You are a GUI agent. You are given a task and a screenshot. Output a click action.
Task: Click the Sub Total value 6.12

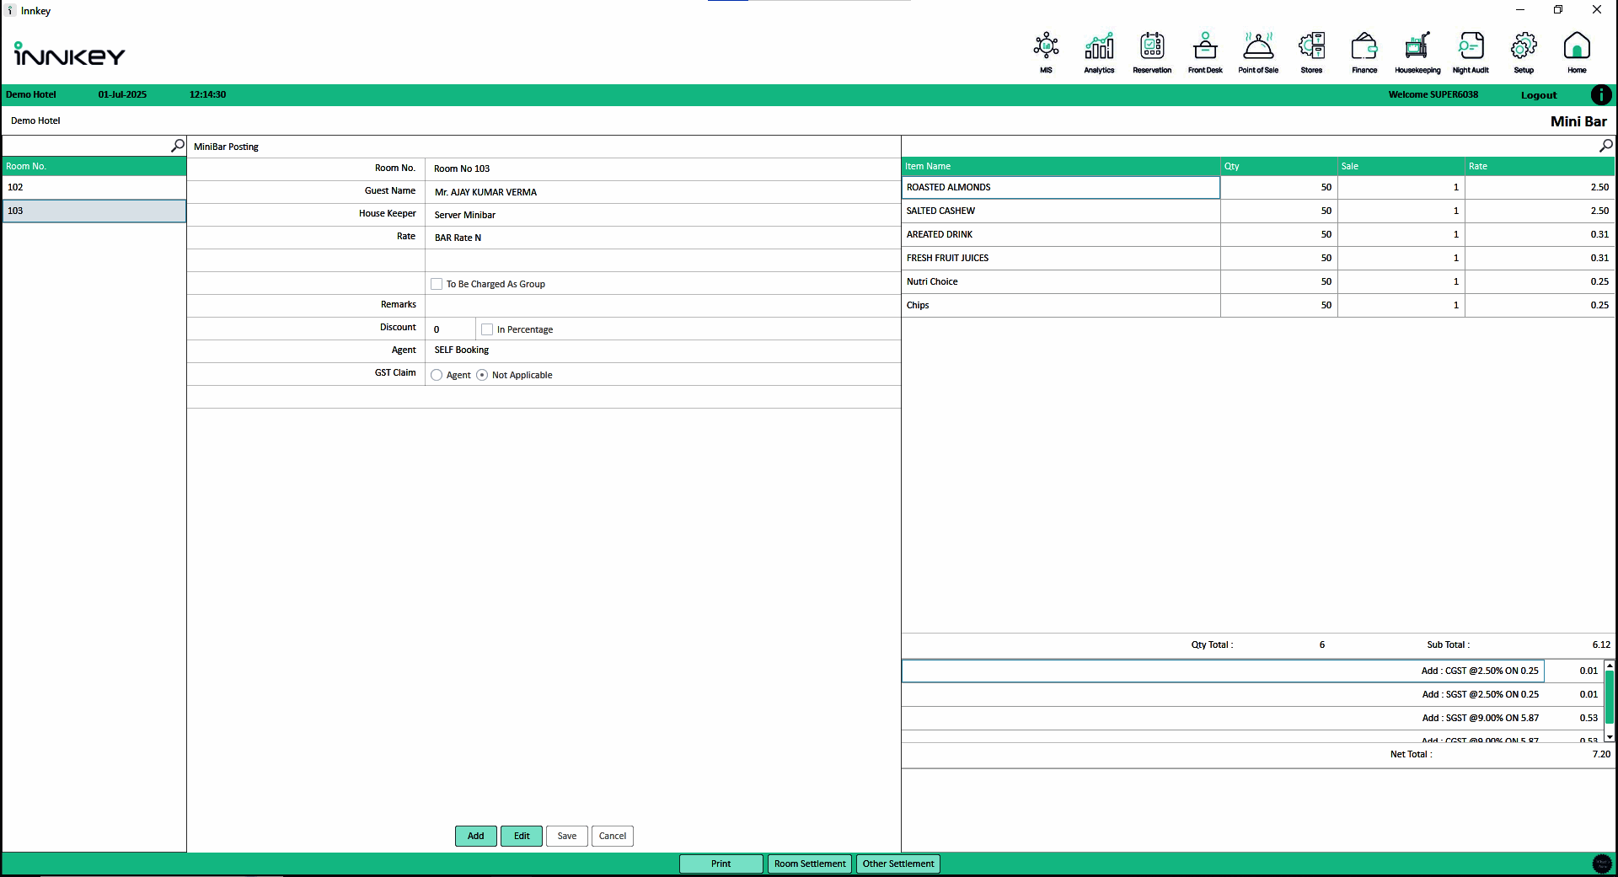(1601, 644)
